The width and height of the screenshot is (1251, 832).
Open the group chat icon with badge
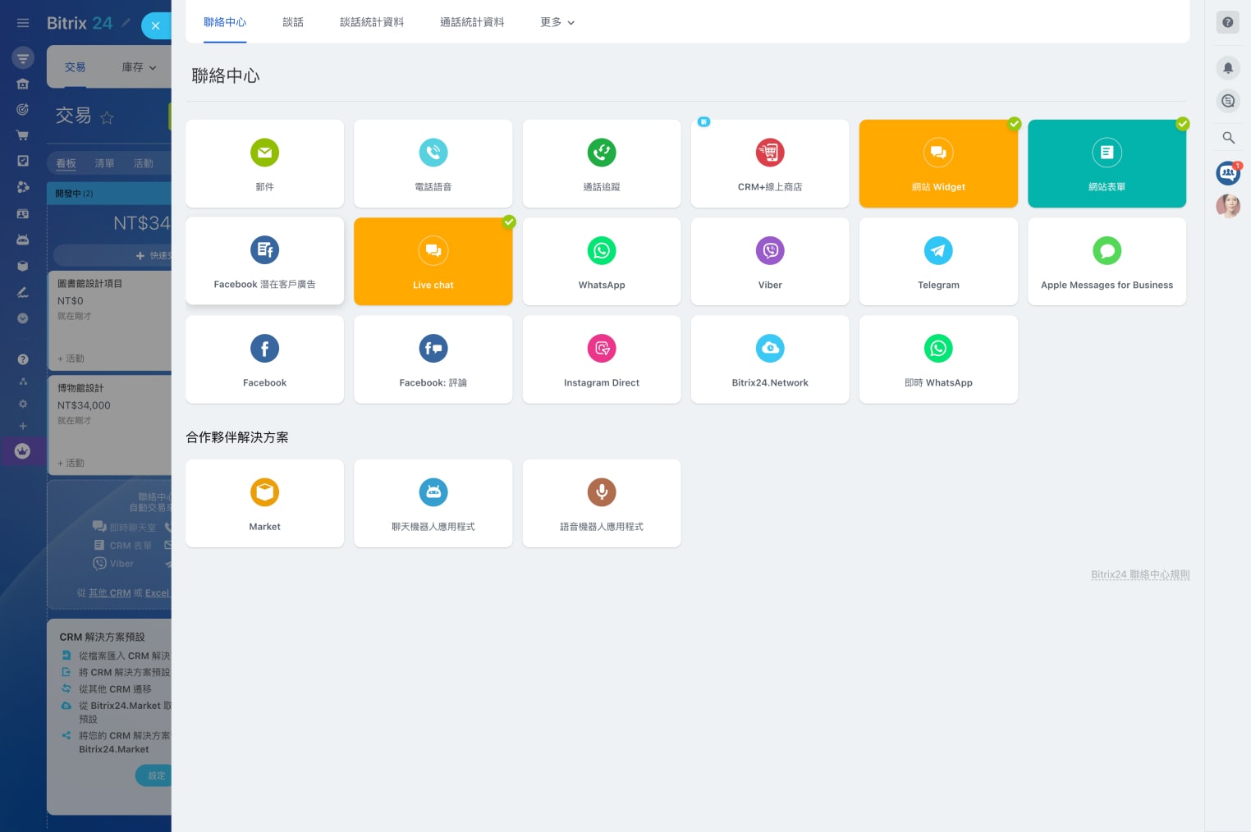point(1228,172)
